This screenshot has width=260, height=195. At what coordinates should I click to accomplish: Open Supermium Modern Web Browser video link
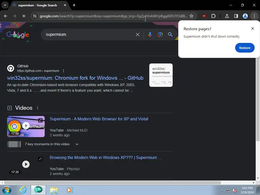tap(99, 119)
